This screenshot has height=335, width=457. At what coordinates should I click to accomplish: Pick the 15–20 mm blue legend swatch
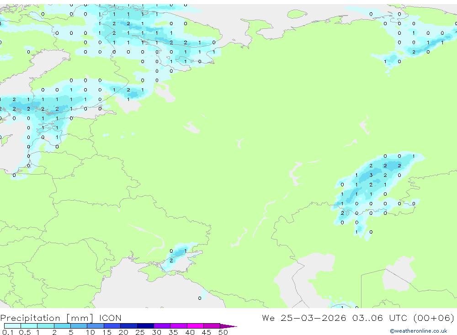point(112,326)
